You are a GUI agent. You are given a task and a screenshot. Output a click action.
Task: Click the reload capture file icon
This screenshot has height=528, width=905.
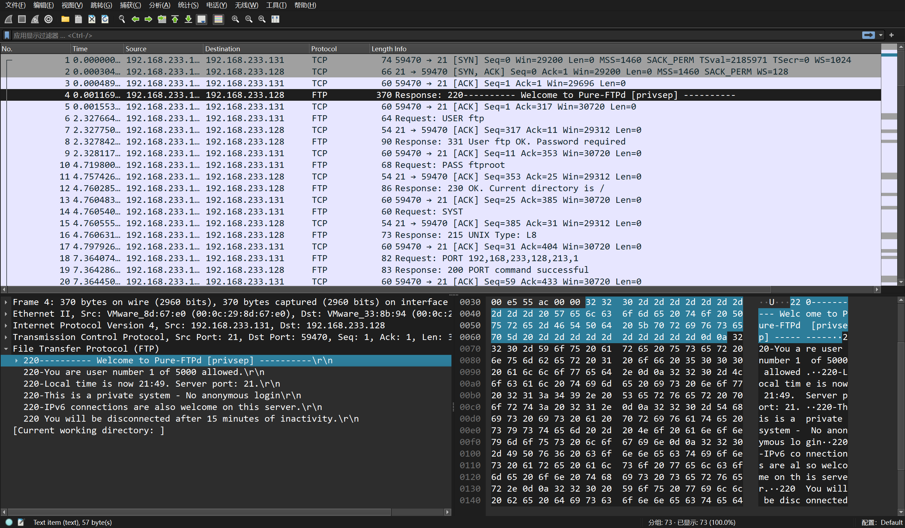point(105,19)
